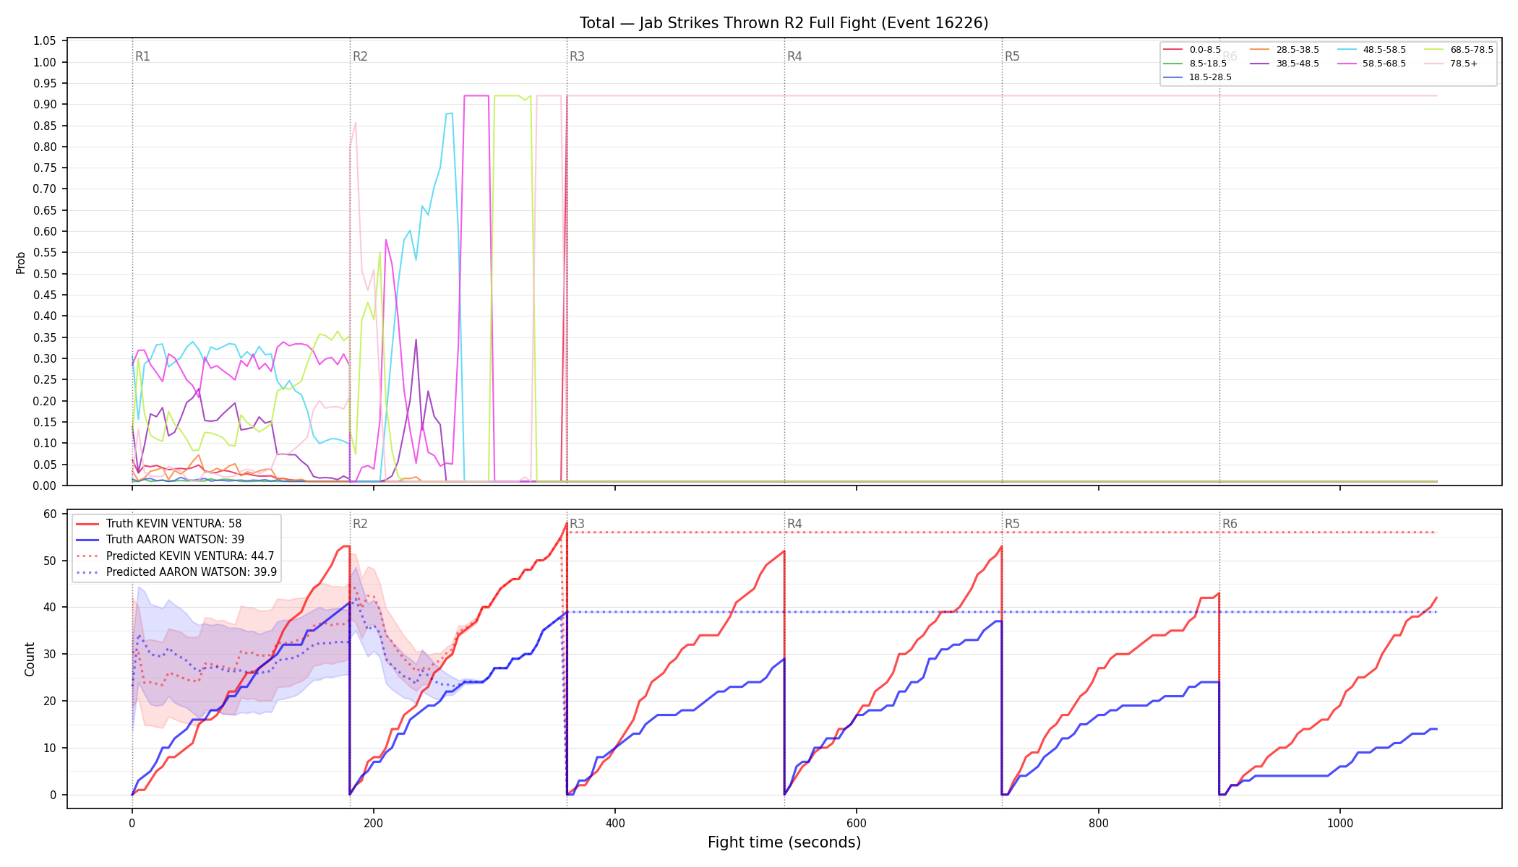The image size is (1518, 867).
Task: Click the Truth AARON WATSON: 39 legend text
Action: click(175, 540)
